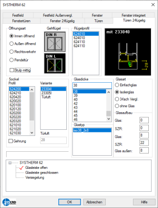Click the first Glas value field
The height and width of the screenshot is (208, 158).
(x=144, y=120)
